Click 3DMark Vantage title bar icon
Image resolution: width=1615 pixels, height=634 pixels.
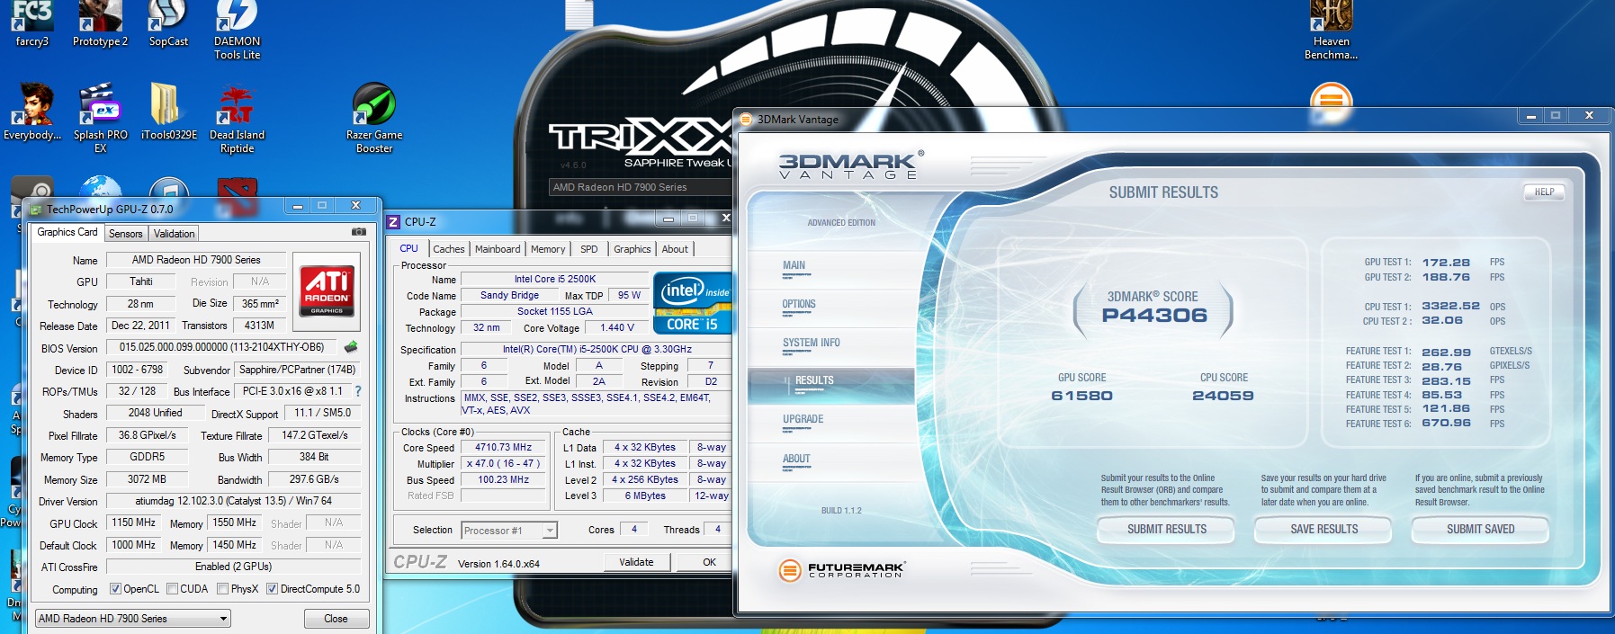746,119
